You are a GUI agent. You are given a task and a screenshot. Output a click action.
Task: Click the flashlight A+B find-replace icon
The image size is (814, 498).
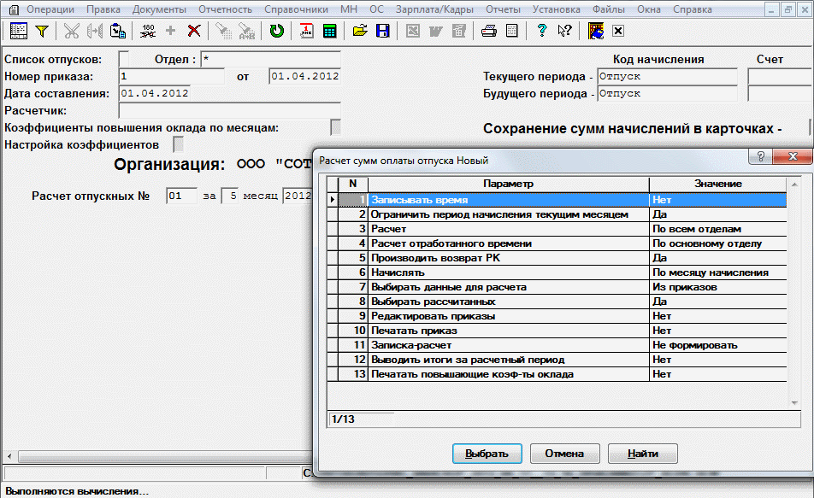[246, 31]
